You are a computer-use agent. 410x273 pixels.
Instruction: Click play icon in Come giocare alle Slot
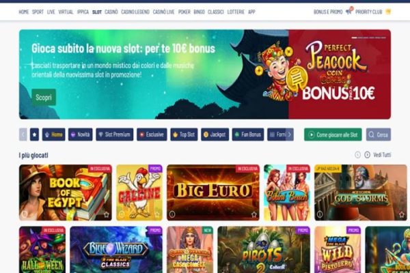tap(312, 134)
